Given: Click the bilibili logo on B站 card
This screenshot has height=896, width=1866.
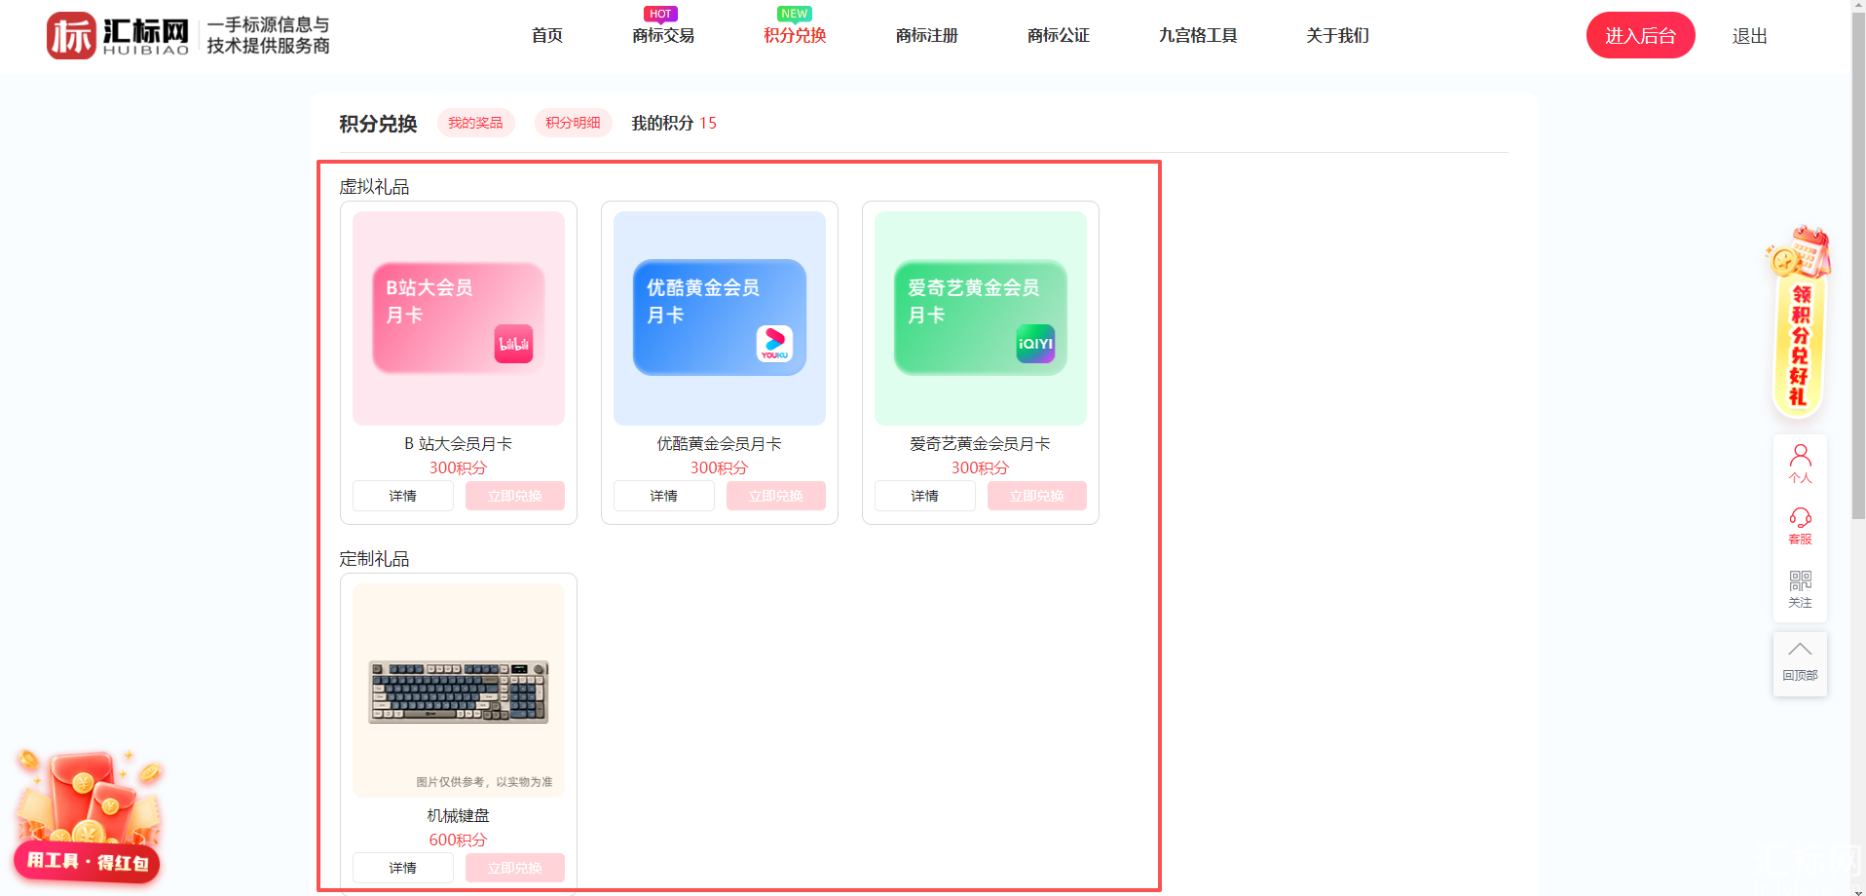Looking at the screenshot, I should 513,344.
